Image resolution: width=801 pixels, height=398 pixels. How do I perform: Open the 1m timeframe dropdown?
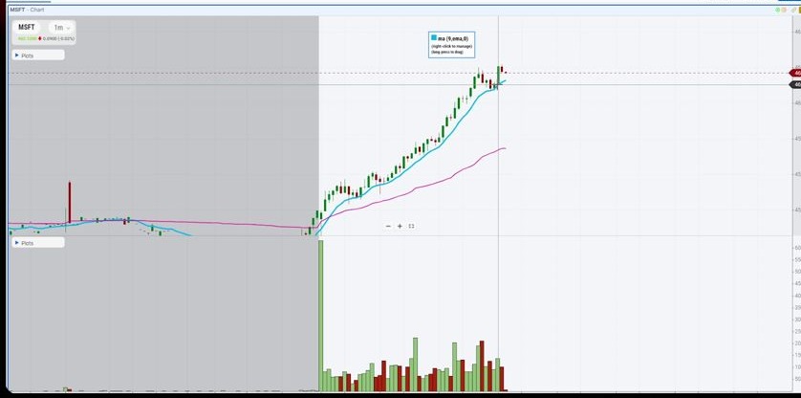click(61, 28)
